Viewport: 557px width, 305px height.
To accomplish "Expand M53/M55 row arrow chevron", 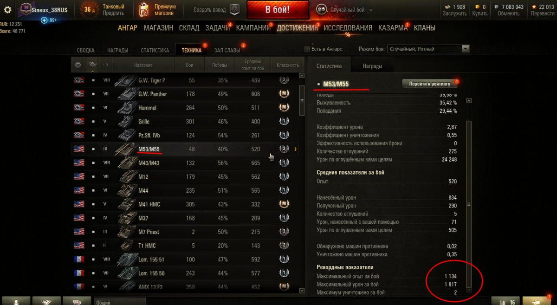I will tap(296, 149).
